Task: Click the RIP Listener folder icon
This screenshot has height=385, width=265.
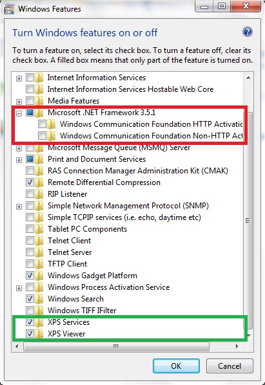Action: [x=39, y=194]
